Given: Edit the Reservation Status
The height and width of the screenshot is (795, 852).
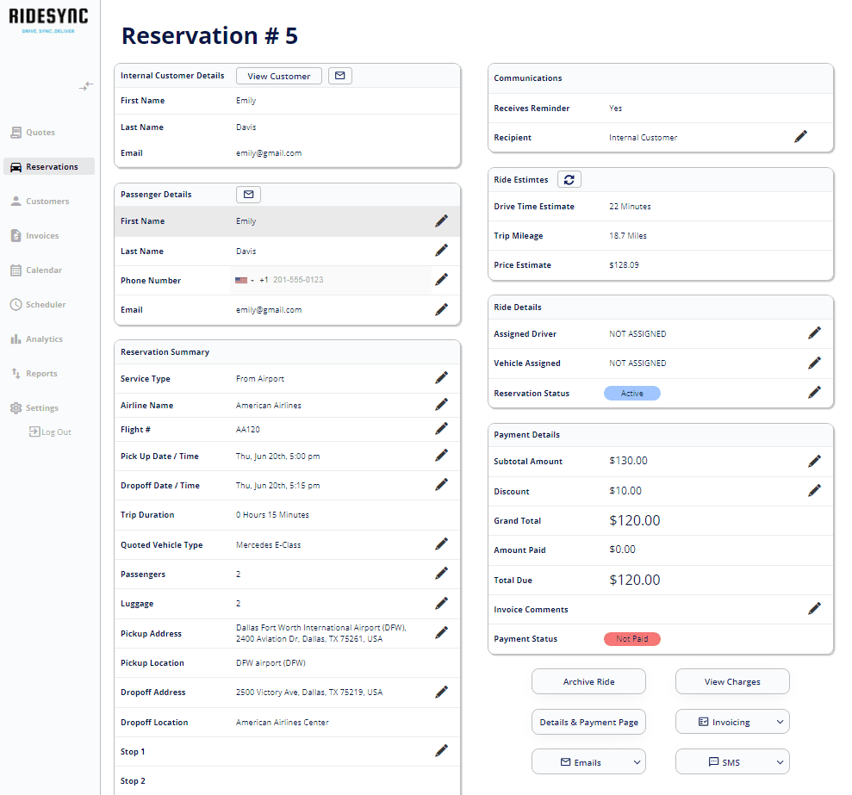Looking at the screenshot, I should pyautogui.click(x=814, y=392).
